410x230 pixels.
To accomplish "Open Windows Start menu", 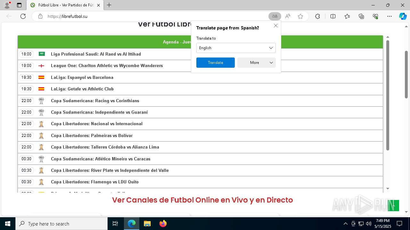I will point(7,224).
